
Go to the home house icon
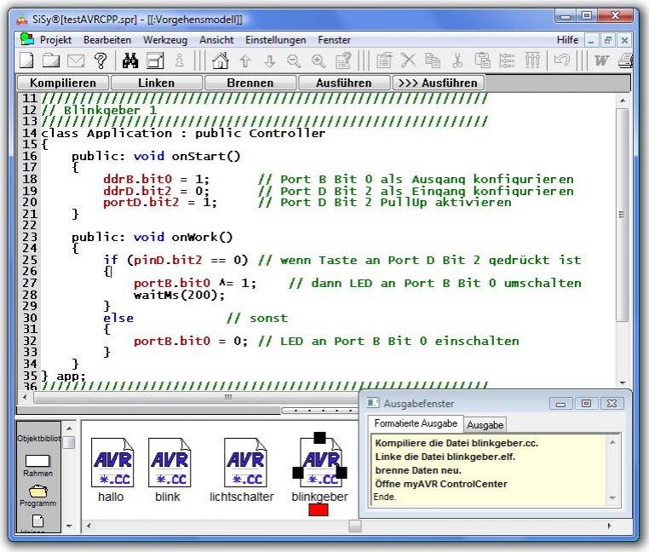[x=220, y=60]
